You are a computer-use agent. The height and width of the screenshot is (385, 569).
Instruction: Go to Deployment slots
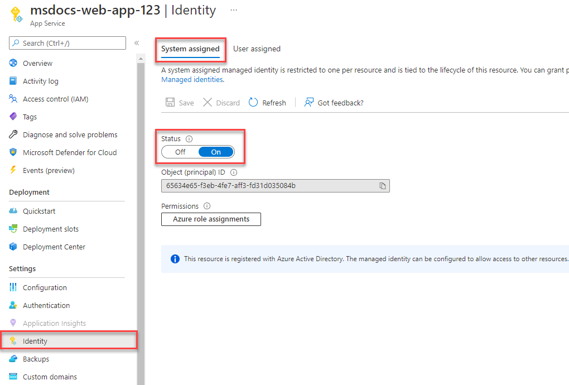(44, 229)
